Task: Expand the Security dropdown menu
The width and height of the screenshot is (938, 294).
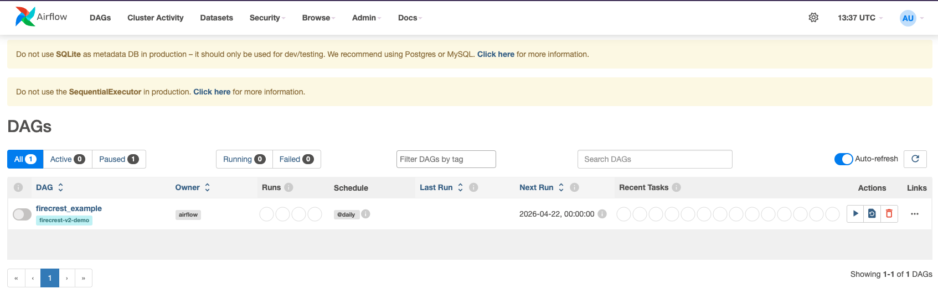Action: coord(267,18)
